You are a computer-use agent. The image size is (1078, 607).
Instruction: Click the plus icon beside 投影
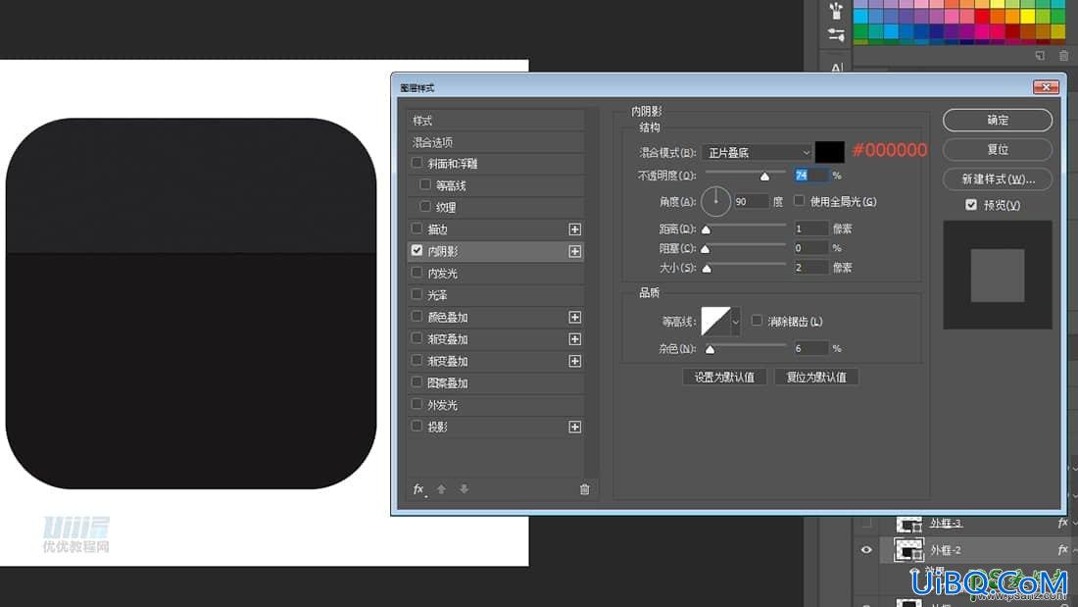pyautogui.click(x=574, y=428)
